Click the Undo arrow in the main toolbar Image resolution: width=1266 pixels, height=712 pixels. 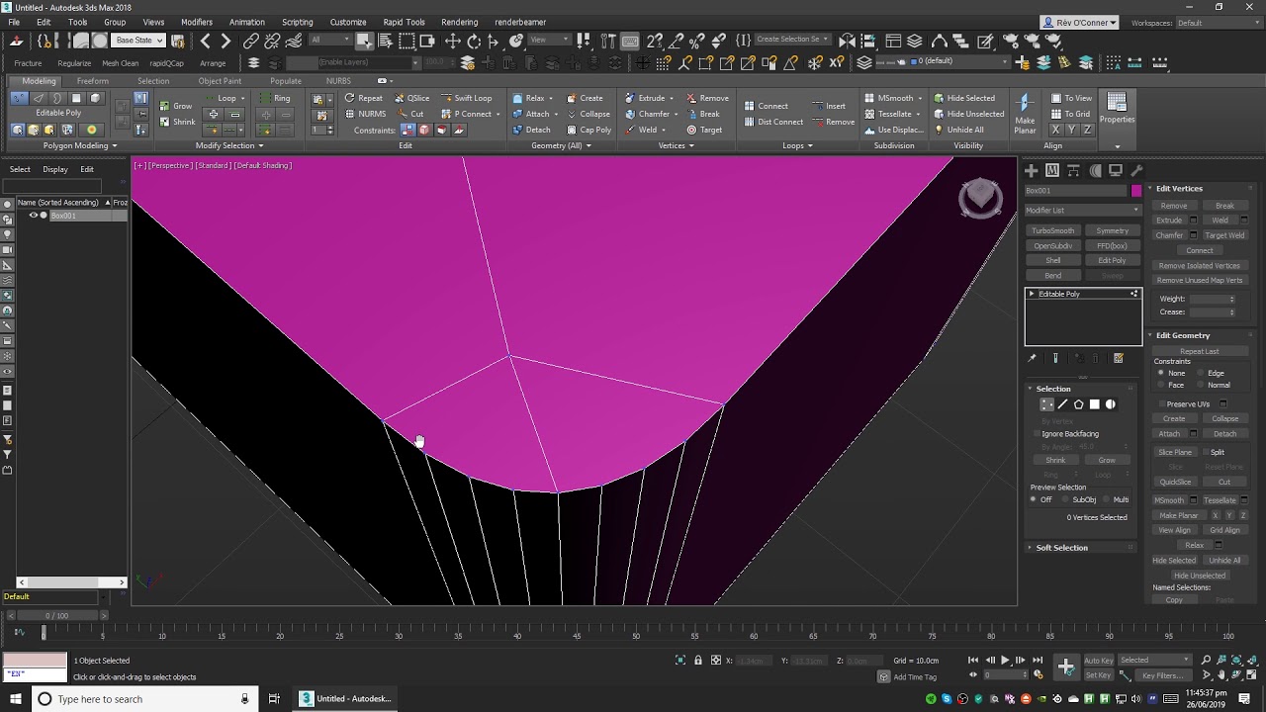[206, 42]
